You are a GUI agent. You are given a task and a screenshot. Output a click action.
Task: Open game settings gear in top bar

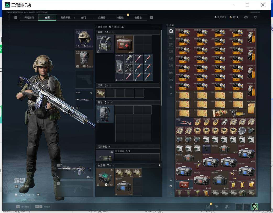click(255, 17)
